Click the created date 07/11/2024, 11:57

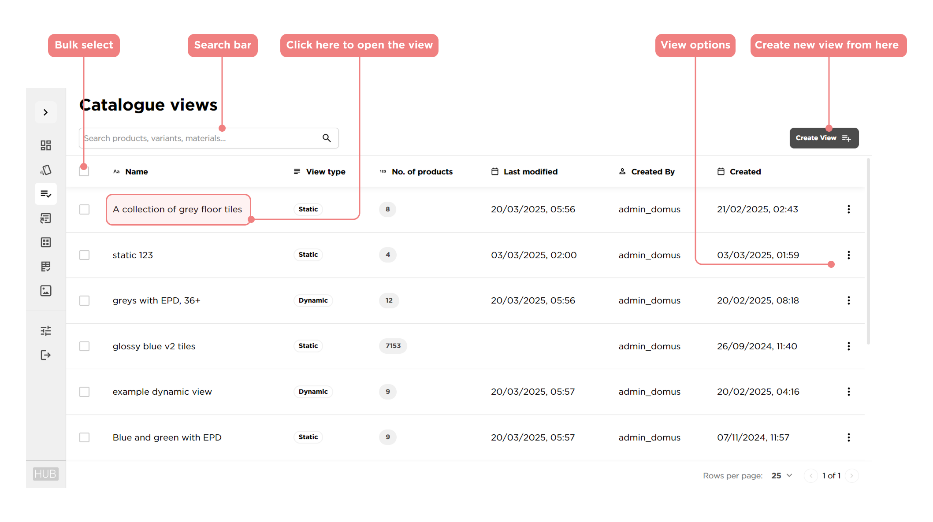coord(753,437)
